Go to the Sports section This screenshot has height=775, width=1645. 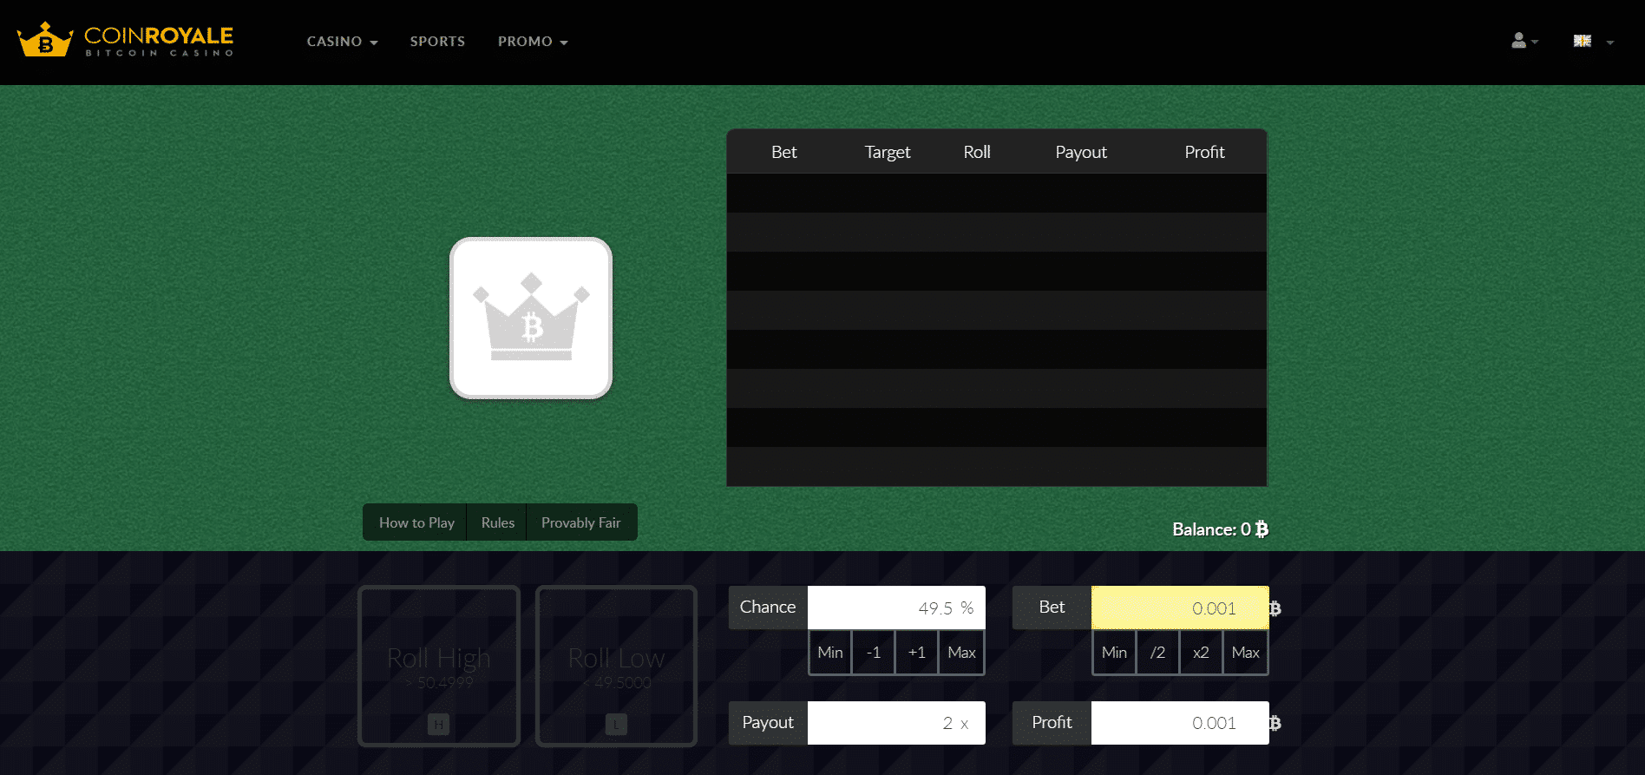(x=437, y=42)
